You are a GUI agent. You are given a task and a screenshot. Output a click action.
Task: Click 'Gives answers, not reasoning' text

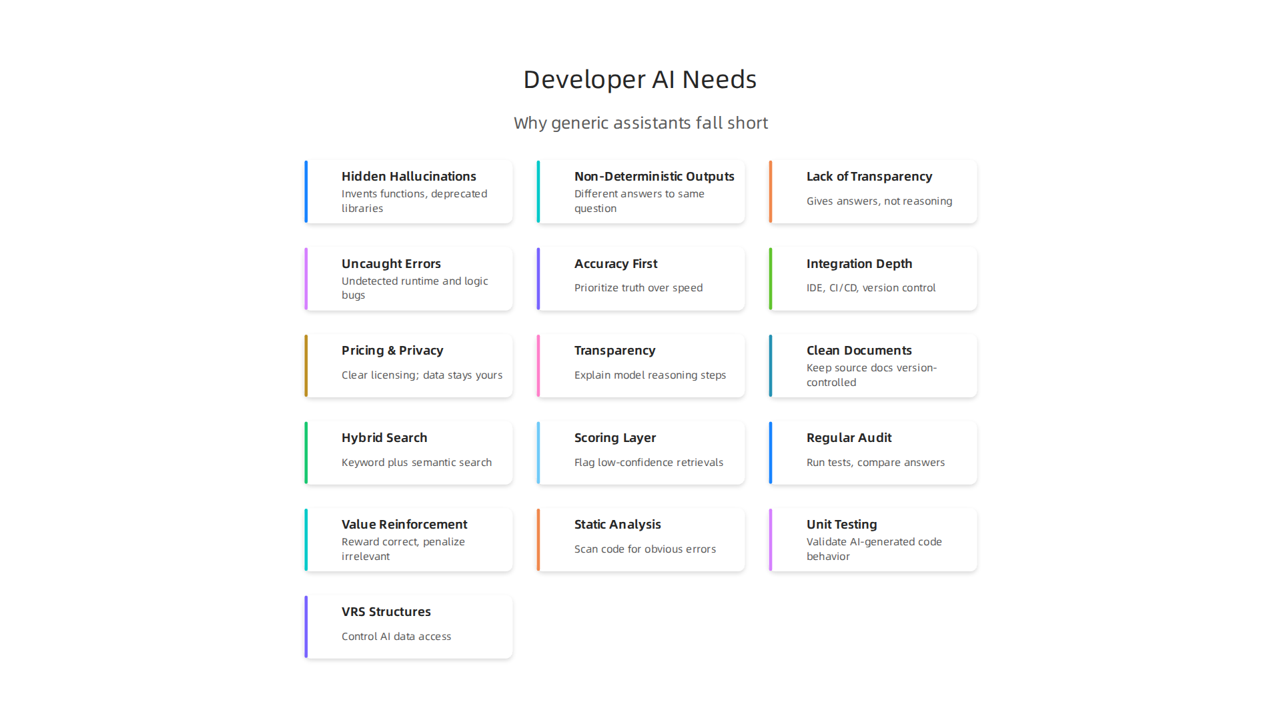pyautogui.click(x=879, y=201)
